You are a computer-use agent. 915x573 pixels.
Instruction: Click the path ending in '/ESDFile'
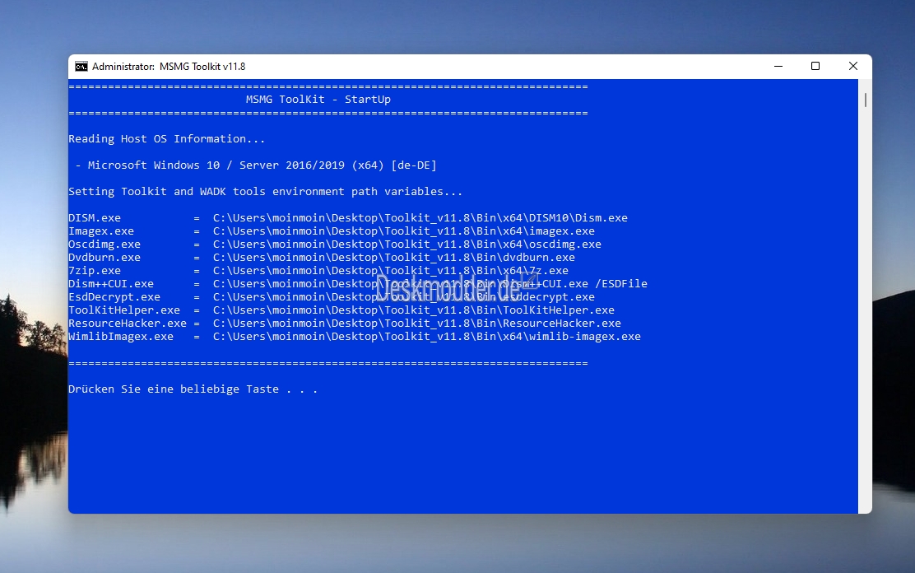pos(430,284)
